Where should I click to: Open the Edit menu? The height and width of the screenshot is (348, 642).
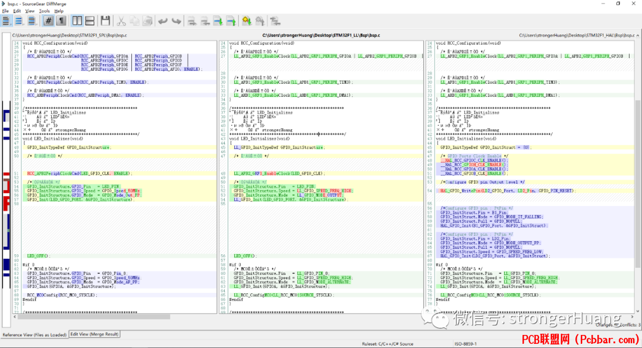tap(17, 11)
